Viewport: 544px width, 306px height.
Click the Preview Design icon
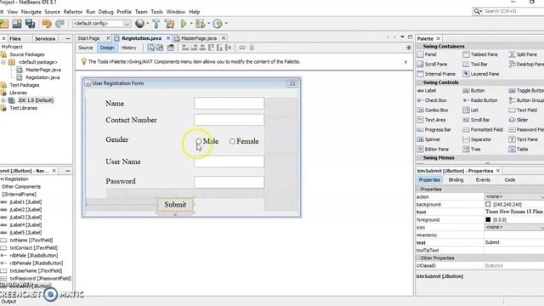point(171,48)
